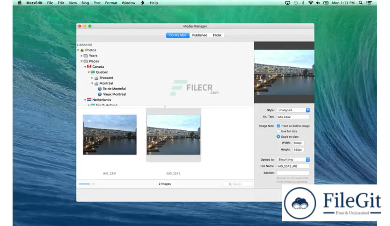390x226 pixels.
Task: Open the Wi-Fi status menu
Action: point(310,3)
